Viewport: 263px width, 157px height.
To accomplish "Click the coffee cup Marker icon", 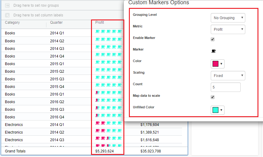I will point(214,51).
